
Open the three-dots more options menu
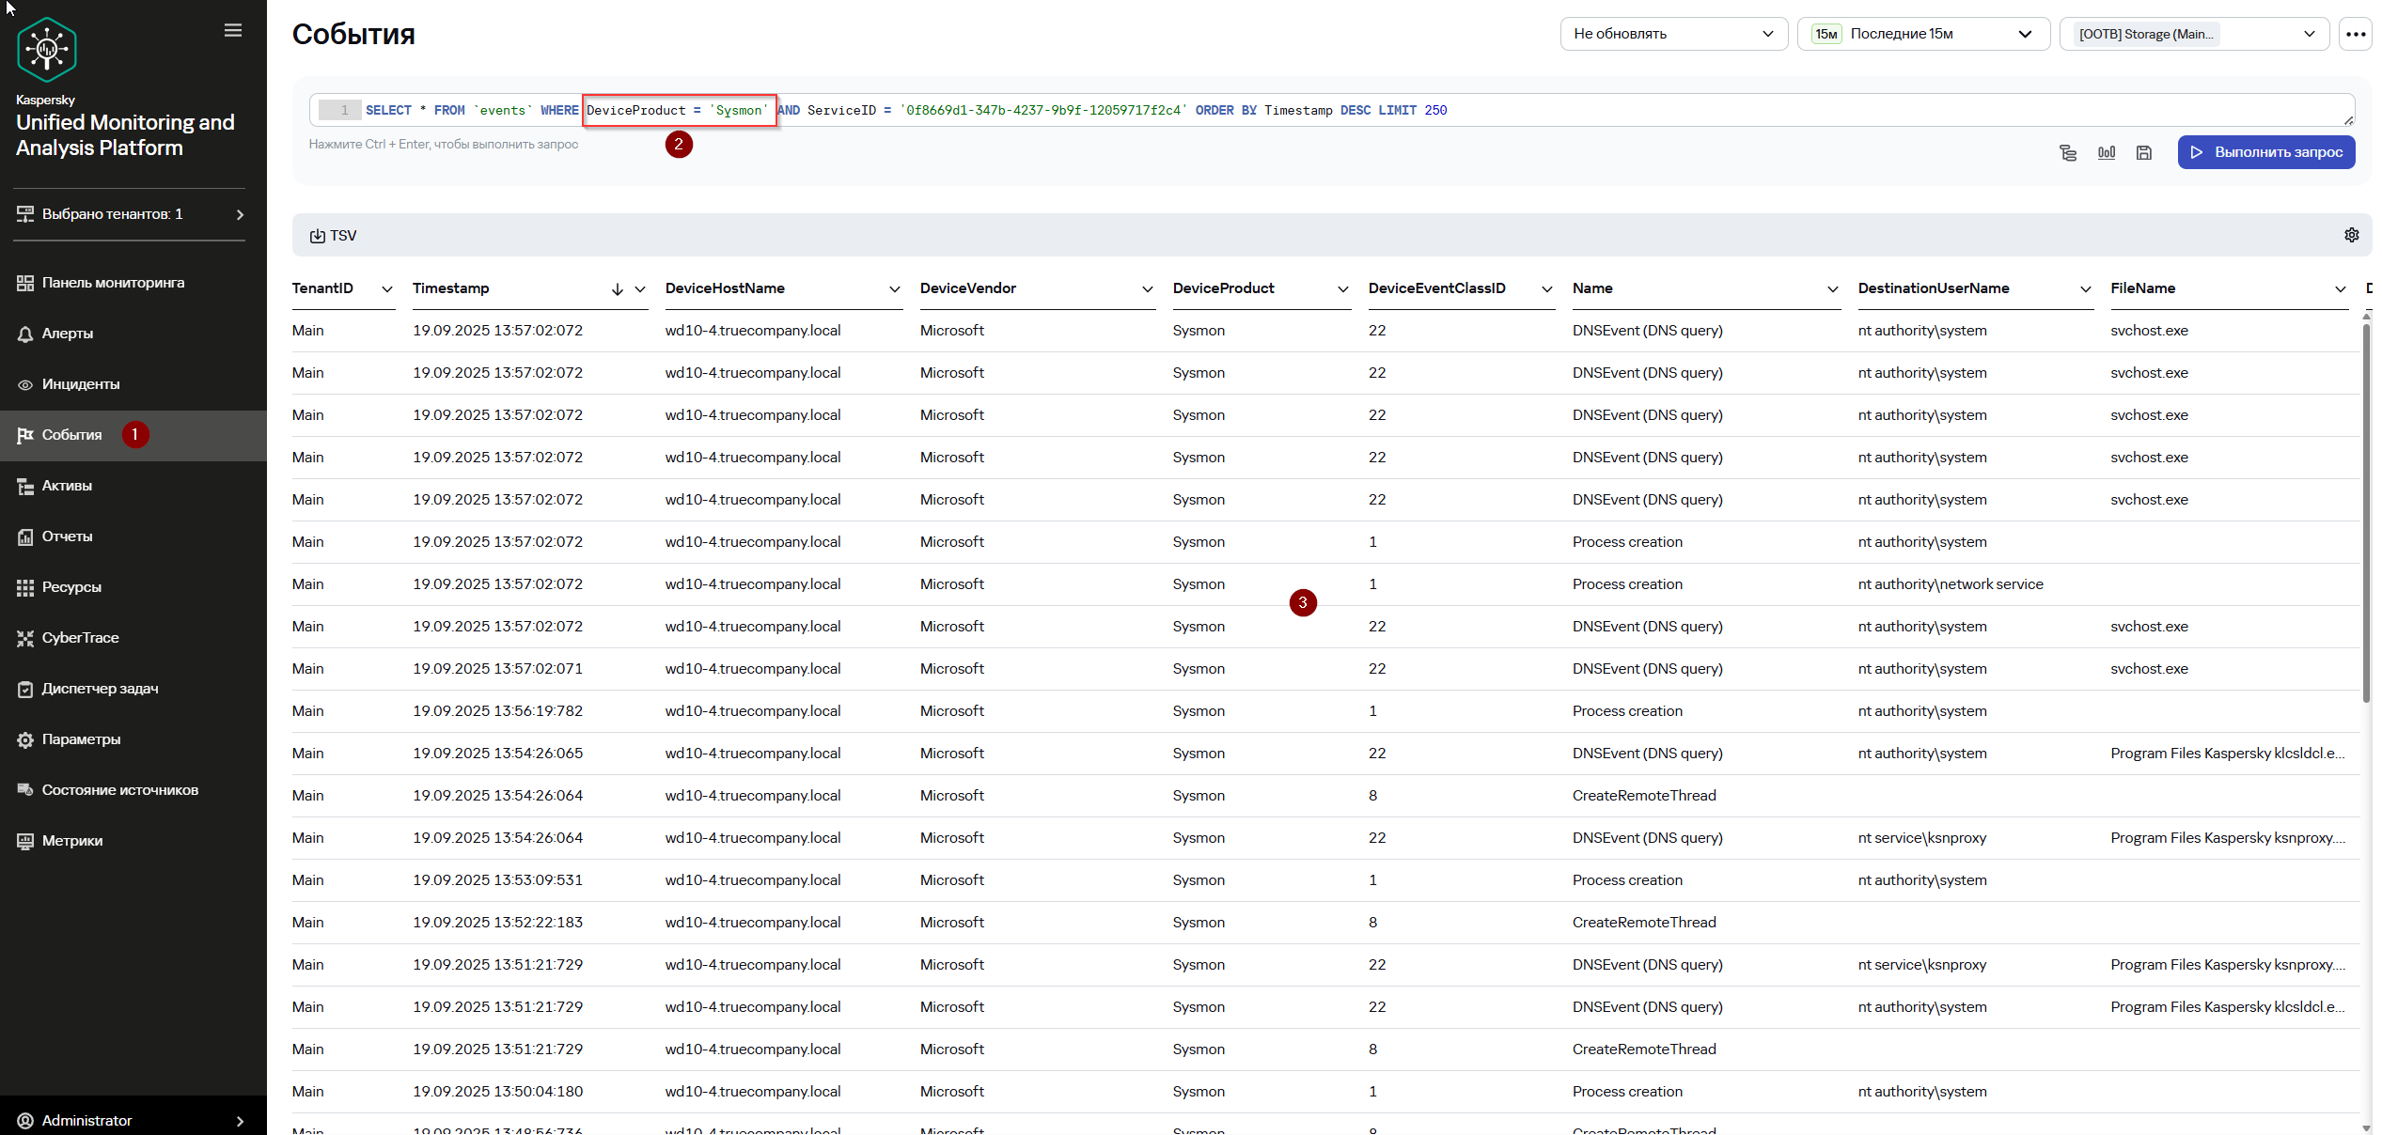pyautogui.click(x=2355, y=34)
